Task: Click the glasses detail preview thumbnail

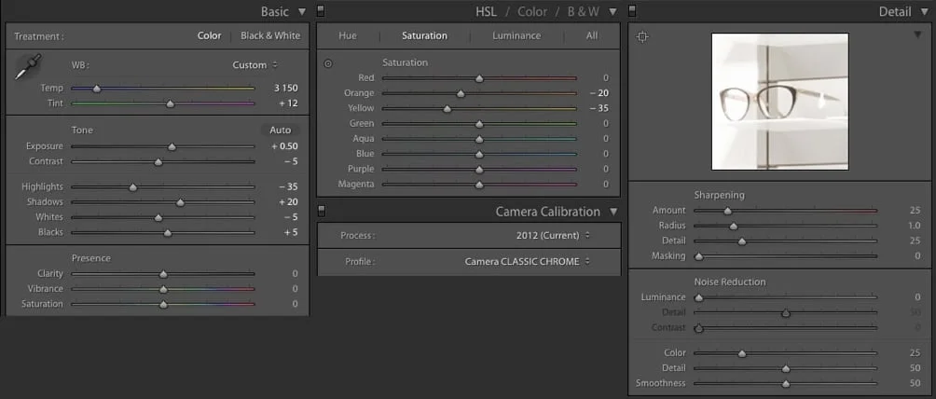Action: pyautogui.click(x=780, y=102)
